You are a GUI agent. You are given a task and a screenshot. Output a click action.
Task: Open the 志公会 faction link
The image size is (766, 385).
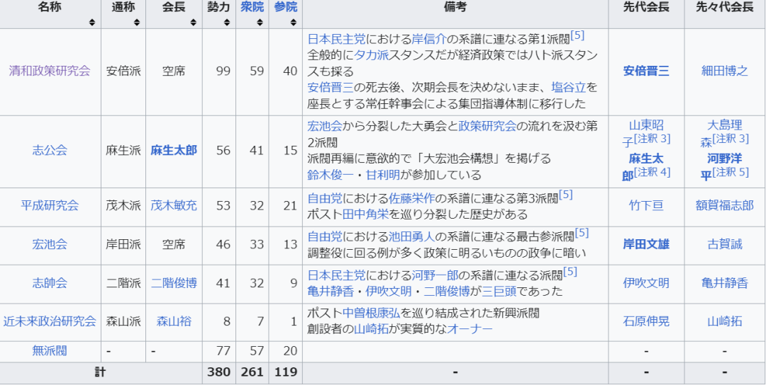point(50,150)
